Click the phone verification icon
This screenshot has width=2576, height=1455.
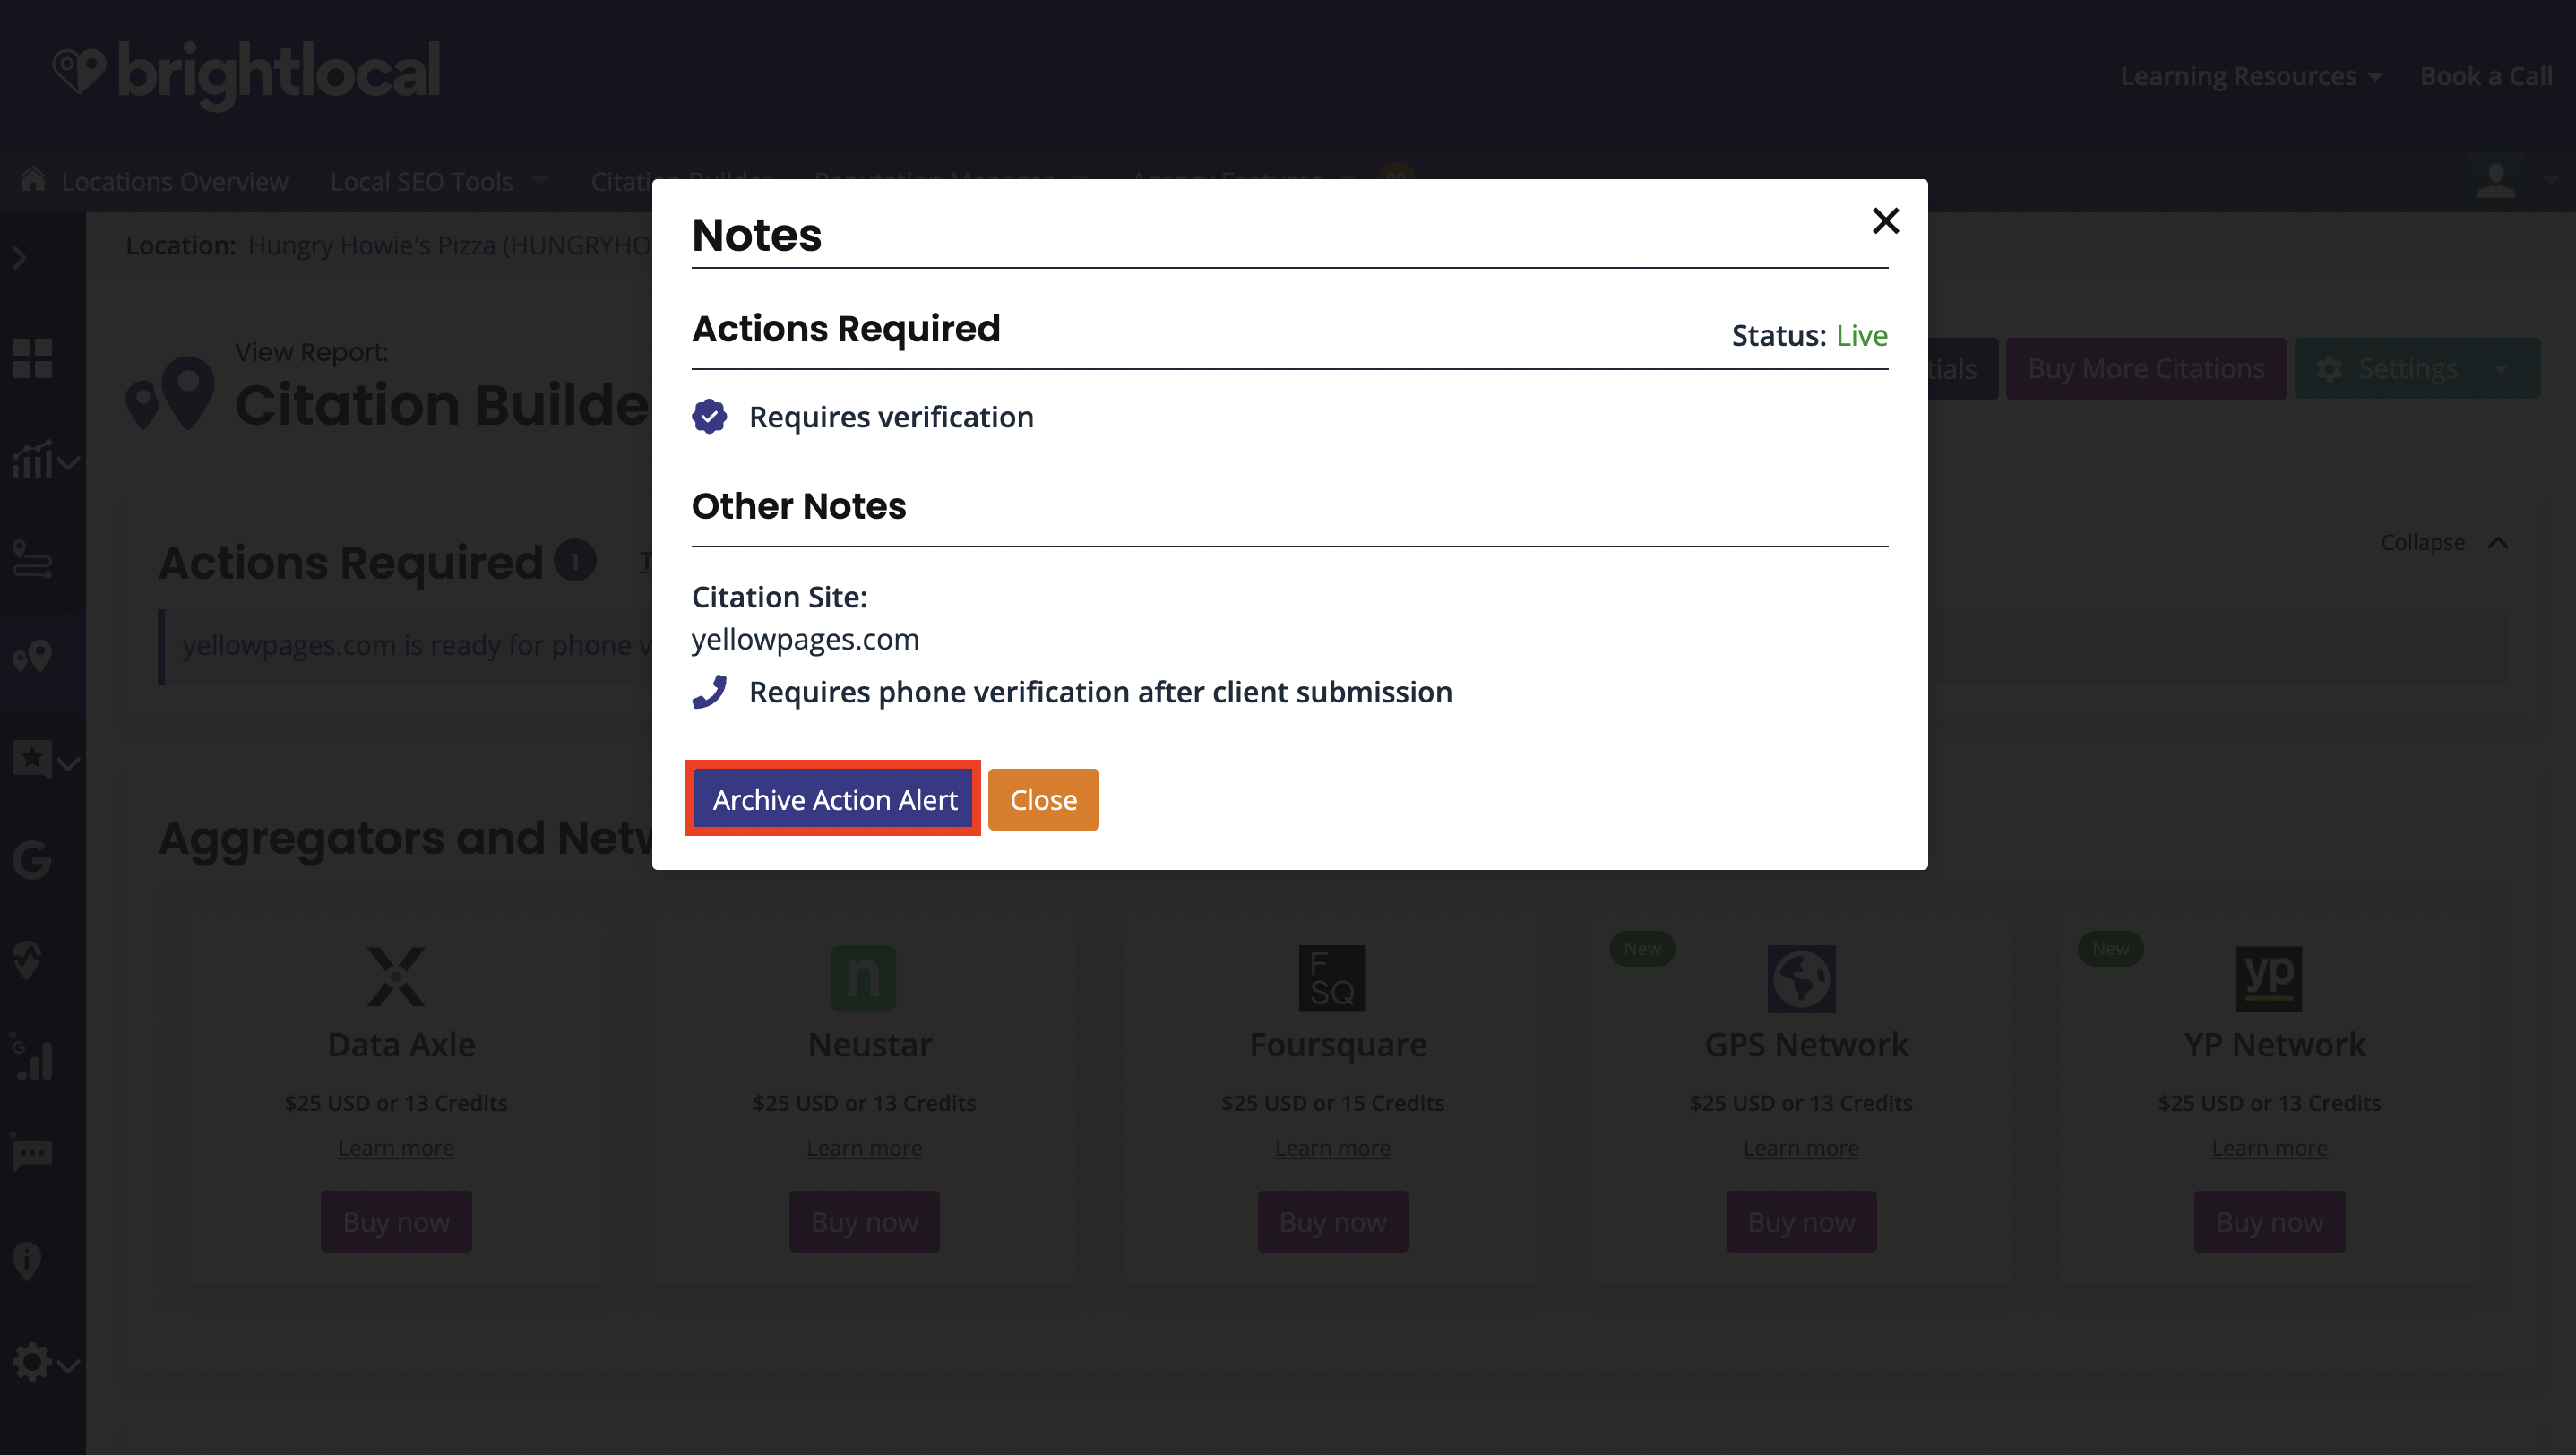click(x=709, y=692)
